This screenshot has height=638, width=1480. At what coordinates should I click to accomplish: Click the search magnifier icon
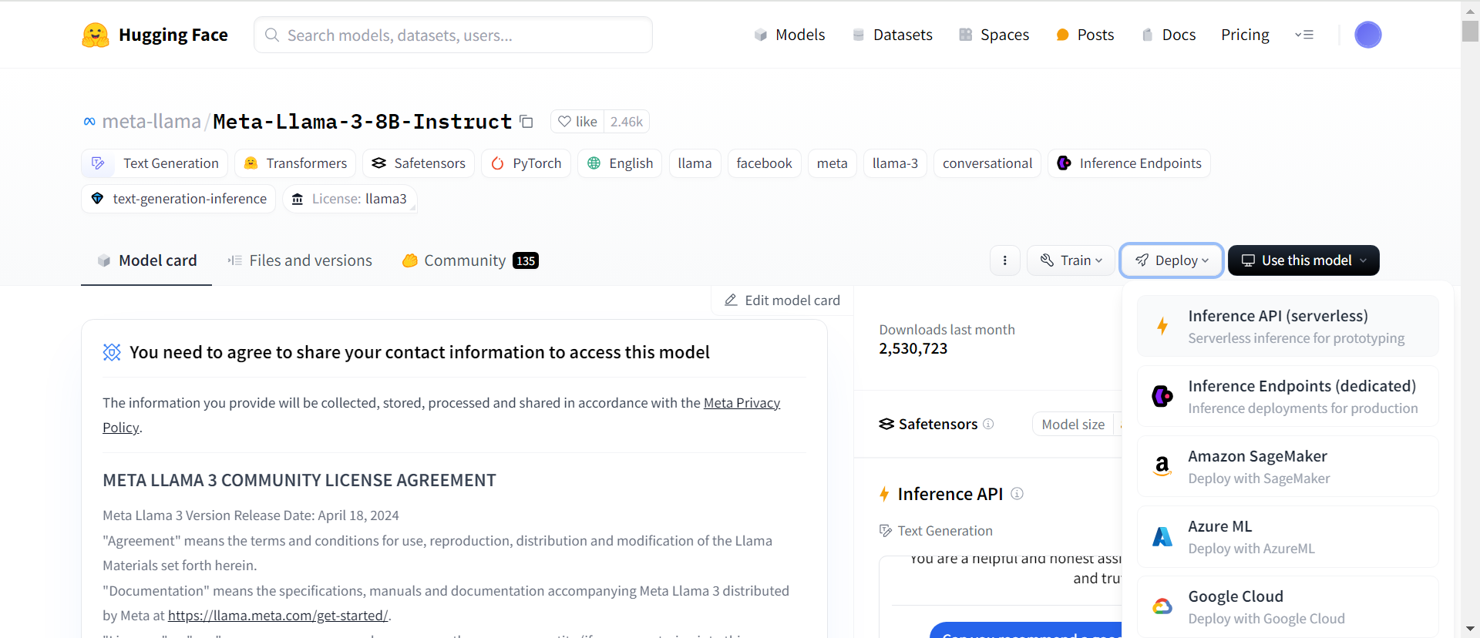272,35
